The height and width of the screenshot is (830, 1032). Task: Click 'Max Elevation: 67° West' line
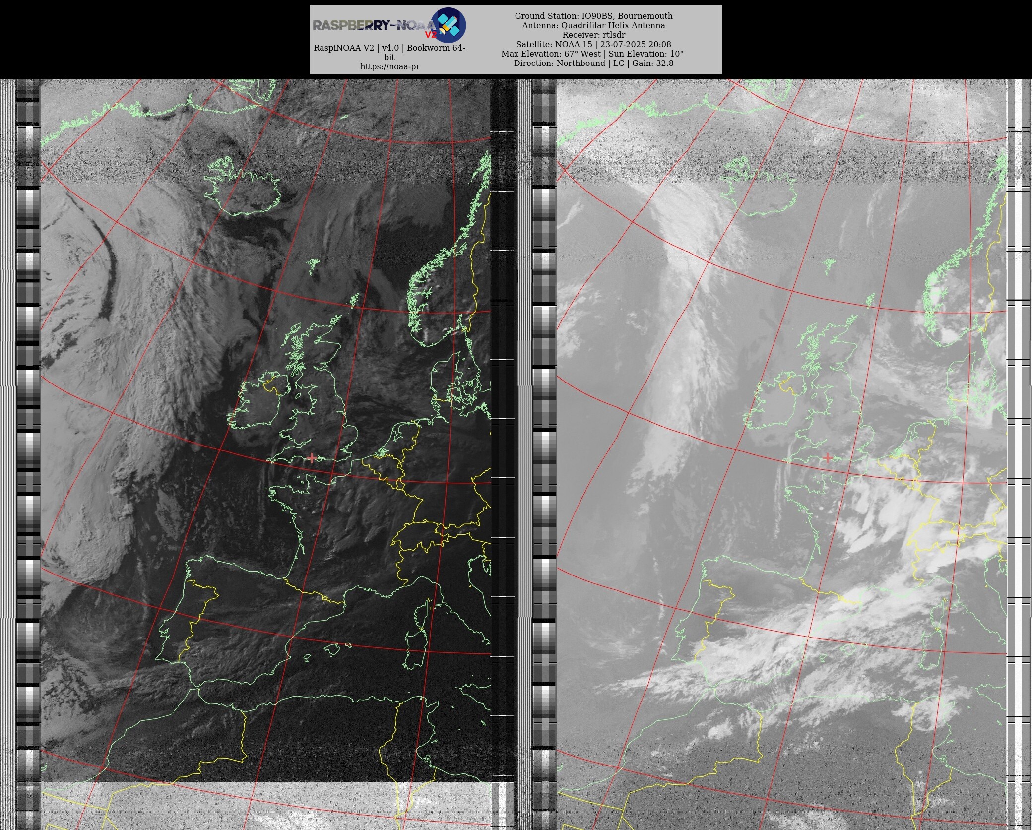(x=592, y=54)
